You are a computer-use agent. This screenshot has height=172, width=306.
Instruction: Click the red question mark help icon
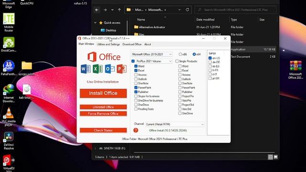pyautogui.click(x=136, y=130)
